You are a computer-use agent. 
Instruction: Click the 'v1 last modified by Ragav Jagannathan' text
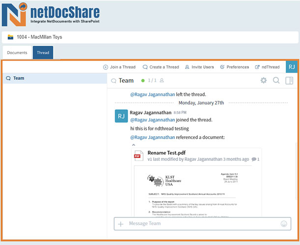pyautogui.click(x=185, y=159)
